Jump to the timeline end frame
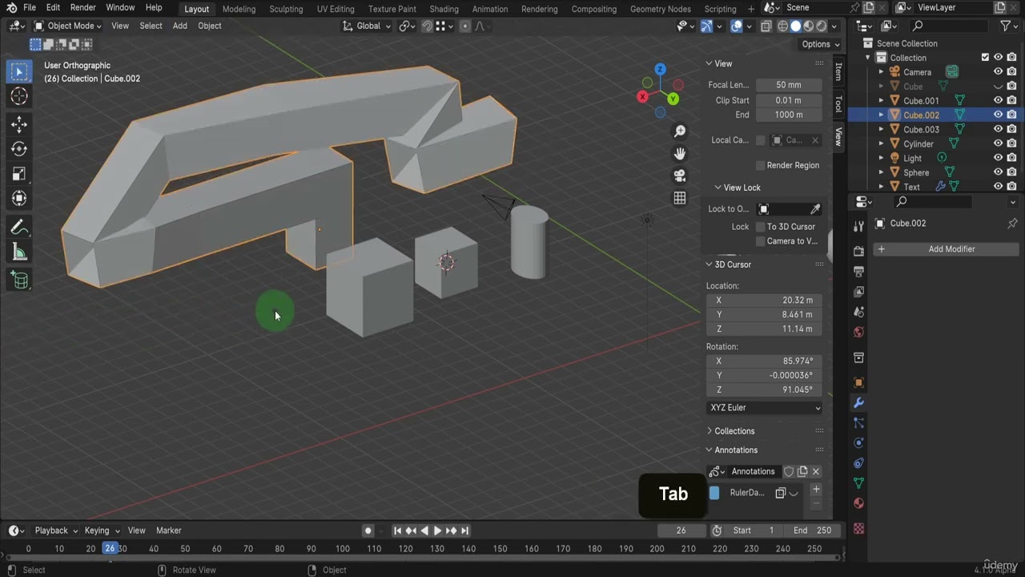 [464, 531]
